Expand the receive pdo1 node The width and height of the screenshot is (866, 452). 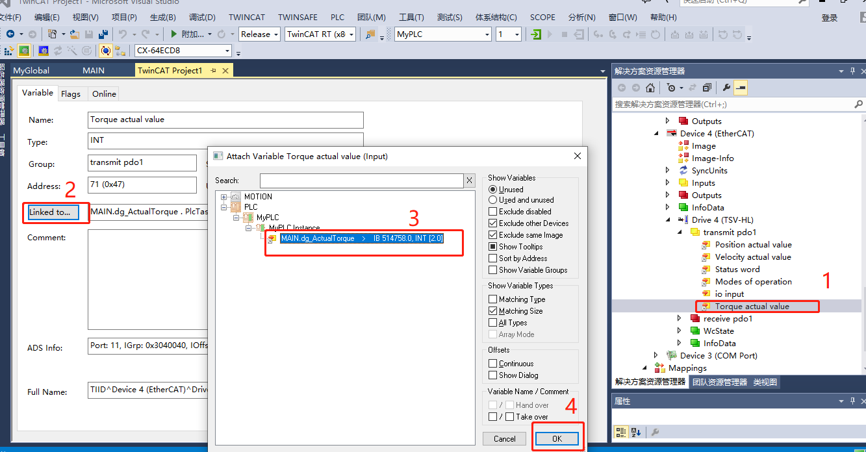pyautogui.click(x=679, y=319)
